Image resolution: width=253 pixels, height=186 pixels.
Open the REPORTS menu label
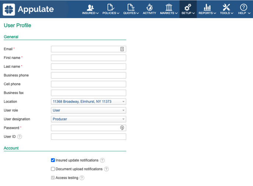pos(206,13)
